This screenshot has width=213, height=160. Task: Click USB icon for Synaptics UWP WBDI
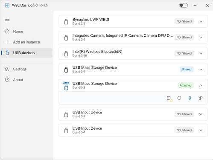pyautogui.click(x=66, y=21)
